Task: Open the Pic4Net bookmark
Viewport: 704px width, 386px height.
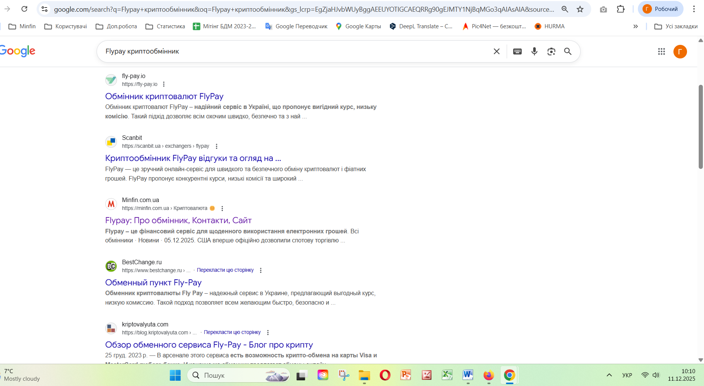Action: coord(494,26)
